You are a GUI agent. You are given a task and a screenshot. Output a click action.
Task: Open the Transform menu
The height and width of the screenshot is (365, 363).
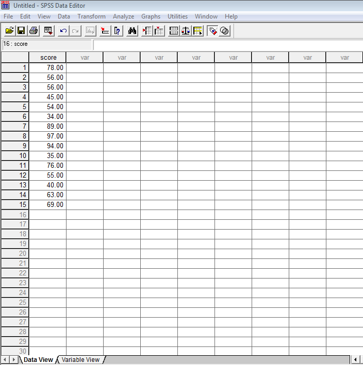91,16
